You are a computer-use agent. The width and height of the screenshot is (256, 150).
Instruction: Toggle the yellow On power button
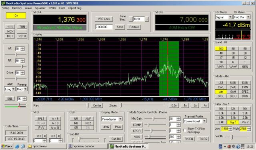[16, 16]
